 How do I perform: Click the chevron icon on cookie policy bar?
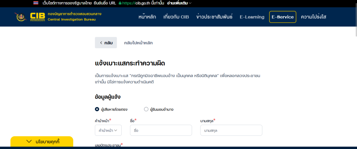[29, 141]
